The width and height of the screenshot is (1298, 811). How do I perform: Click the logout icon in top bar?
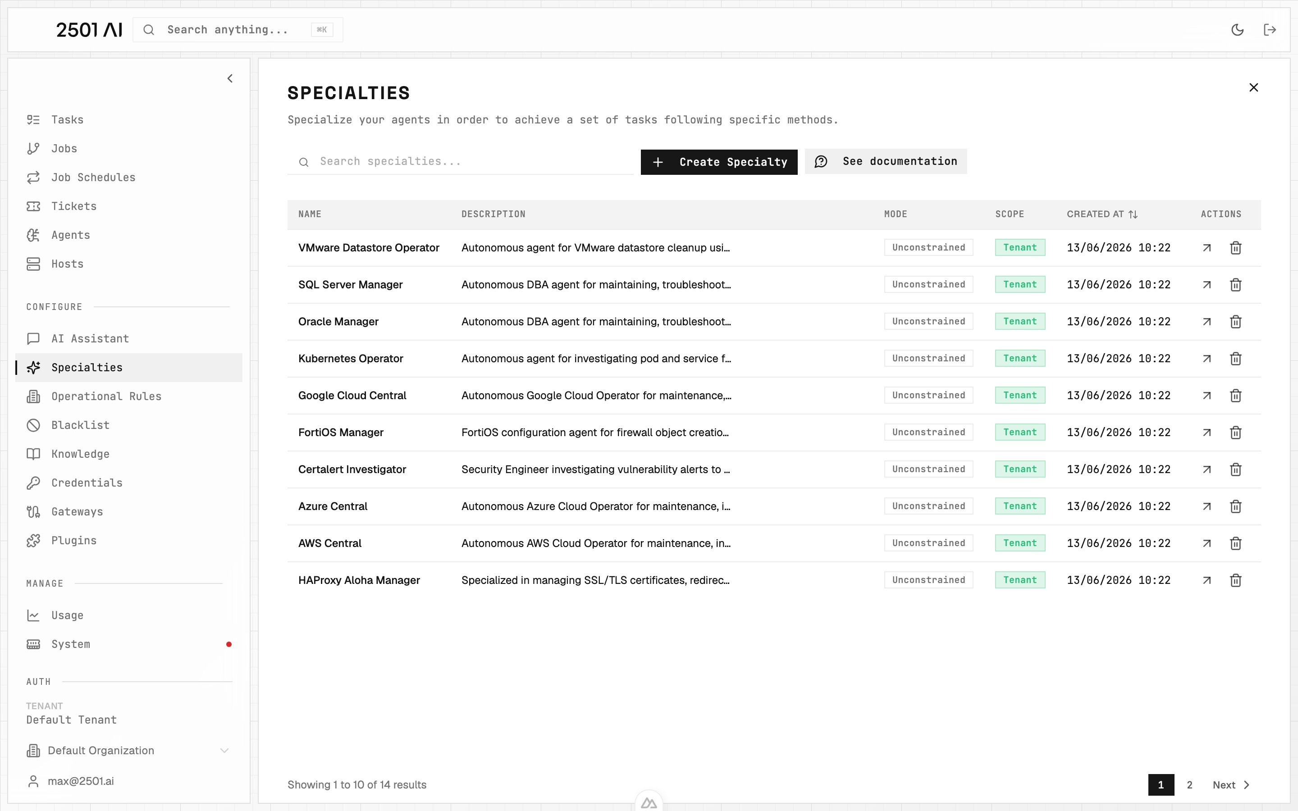point(1270,29)
